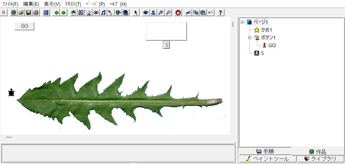
Task: Toggle the eye tool in the toolbar
Action: click(x=146, y=13)
